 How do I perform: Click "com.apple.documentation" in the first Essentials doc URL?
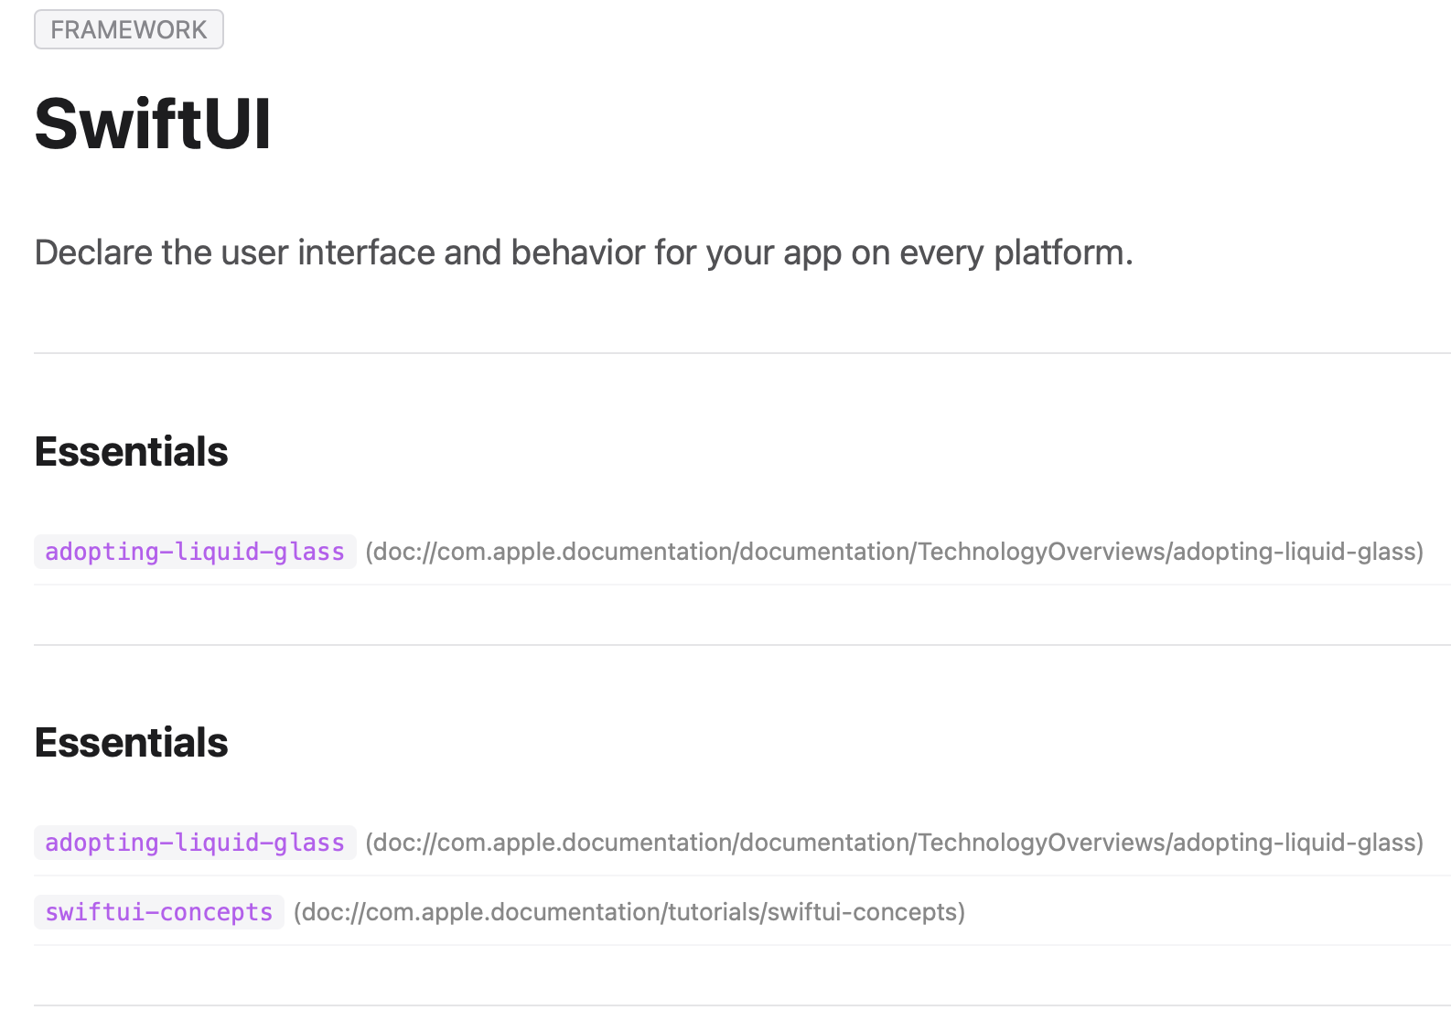click(586, 552)
